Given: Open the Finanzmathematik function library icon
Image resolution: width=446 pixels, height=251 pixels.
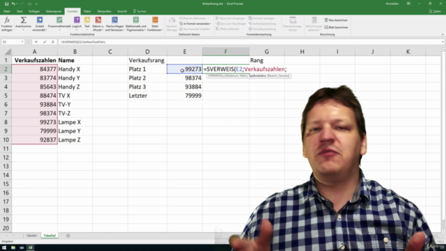Looking at the screenshot, I should pos(59,20).
